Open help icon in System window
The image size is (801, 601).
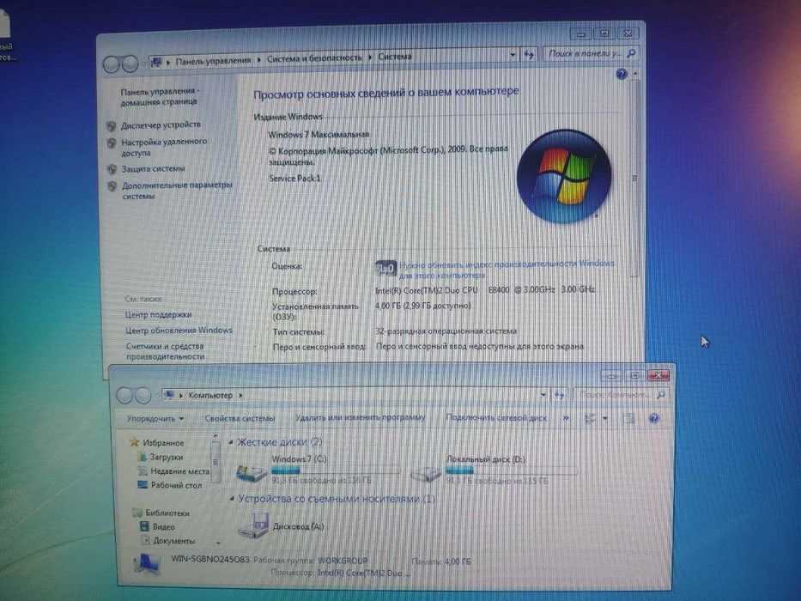(622, 74)
